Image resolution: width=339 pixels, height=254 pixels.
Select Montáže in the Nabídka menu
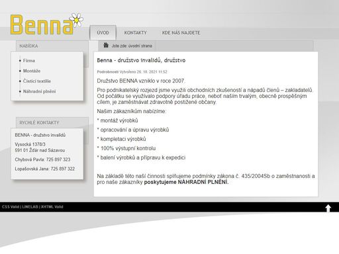[32, 71]
